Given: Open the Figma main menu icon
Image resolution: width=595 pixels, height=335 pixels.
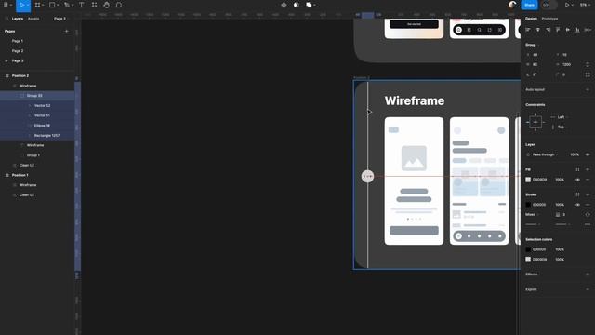Looking at the screenshot, I should click(x=6, y=5).
